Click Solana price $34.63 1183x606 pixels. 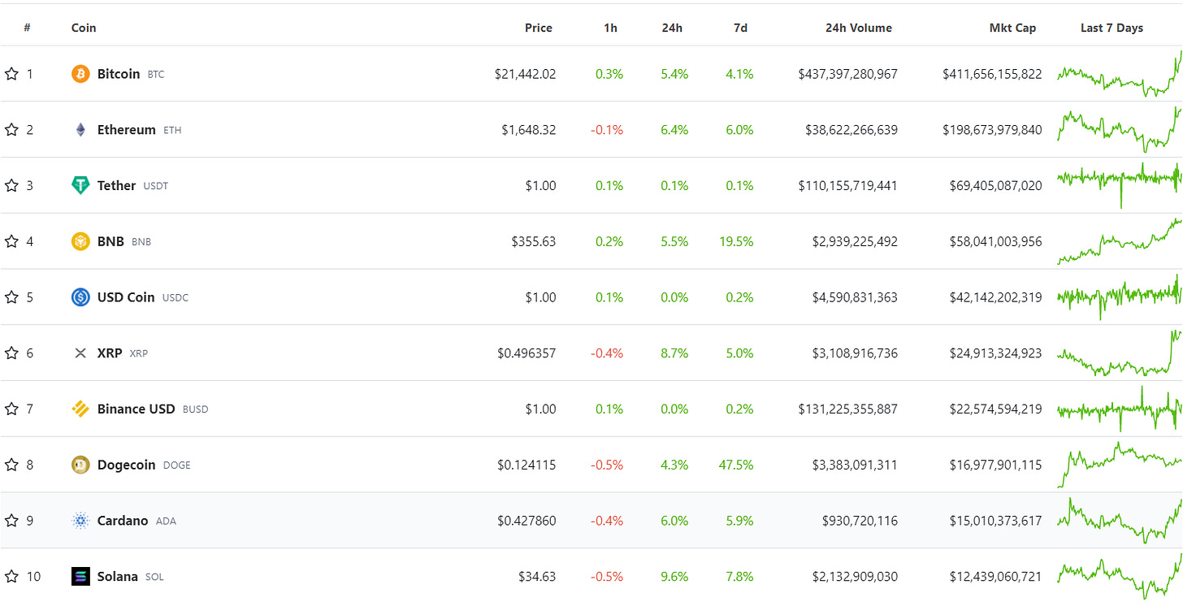pos(537,577)
